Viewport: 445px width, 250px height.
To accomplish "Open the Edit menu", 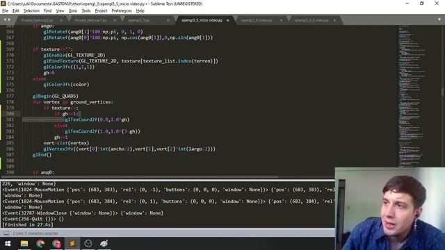I will (x=15, y=11).
